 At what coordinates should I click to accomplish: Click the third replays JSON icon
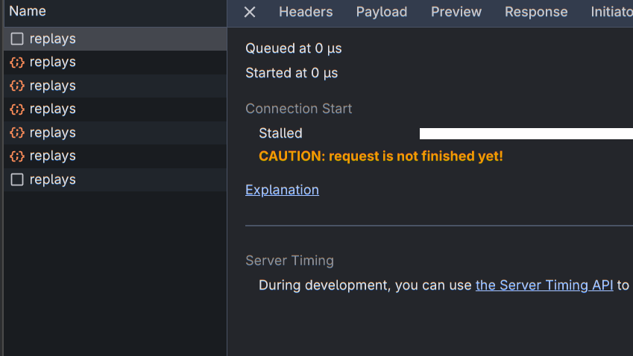pyautogui.click(x=17, y=86)
